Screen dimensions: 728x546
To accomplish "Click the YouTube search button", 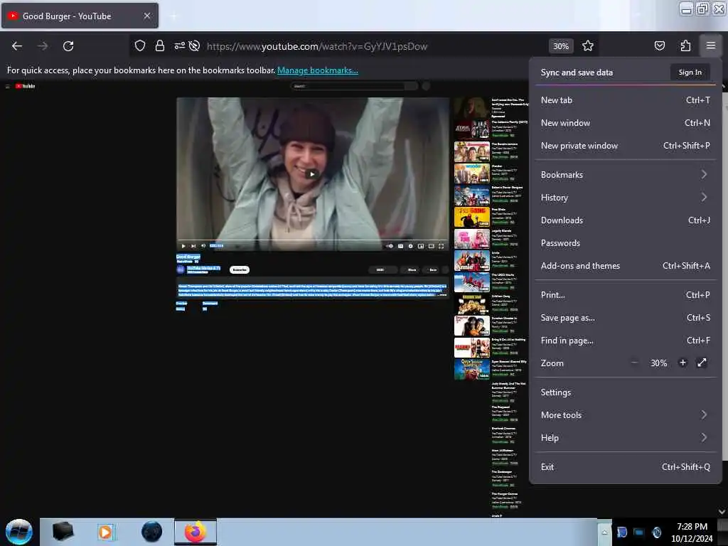I will point(412,86).
